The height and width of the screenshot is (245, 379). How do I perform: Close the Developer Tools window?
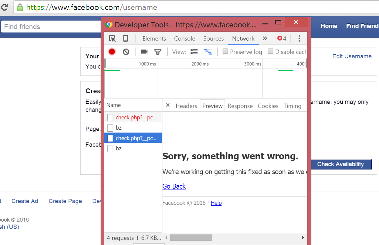(296, 22)
